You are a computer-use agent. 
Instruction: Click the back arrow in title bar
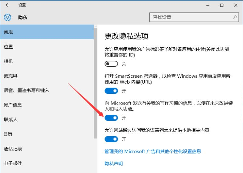7,5
